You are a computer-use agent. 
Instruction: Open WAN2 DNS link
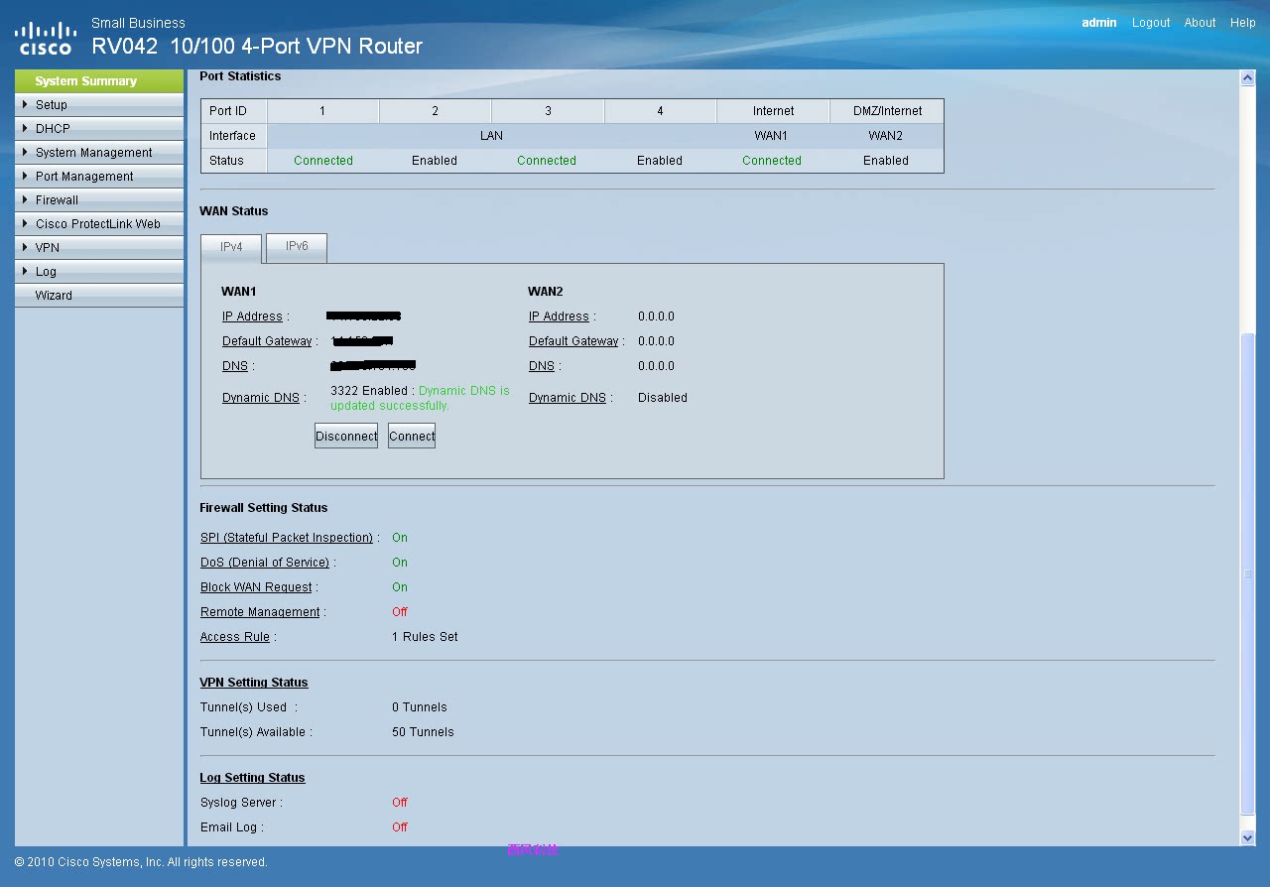[x=542, y=366]
